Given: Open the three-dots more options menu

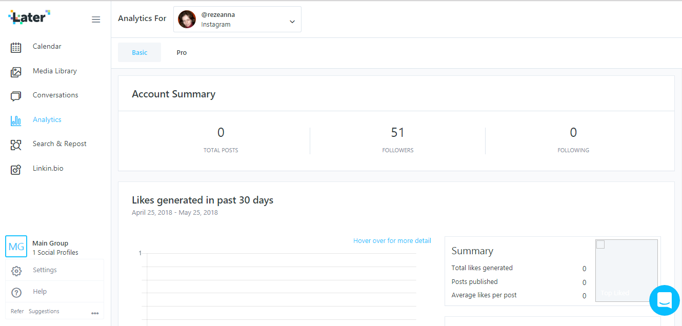Looking at the screenshot, I should [x=95, y=313].
